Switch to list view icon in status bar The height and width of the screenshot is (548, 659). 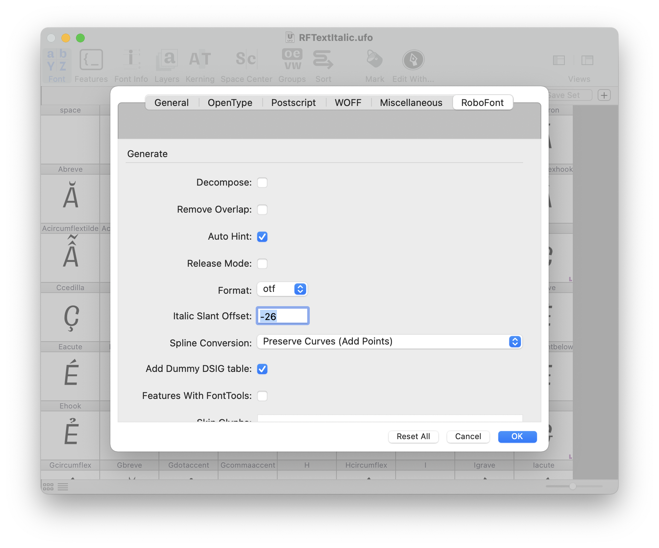[x=63, y=487]
